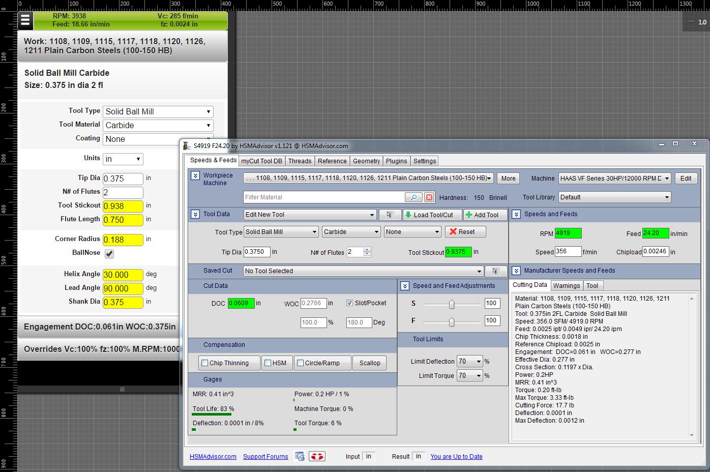Image resolution: width=710 pixels, height=472 pixels.
Task: Clear material filter with red X icon
Action: point(429,197)
